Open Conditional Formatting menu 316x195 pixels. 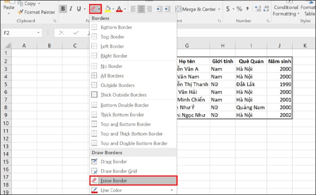click(286, 10)
